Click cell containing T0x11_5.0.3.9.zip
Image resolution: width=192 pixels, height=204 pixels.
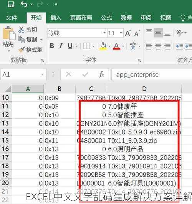144,141
